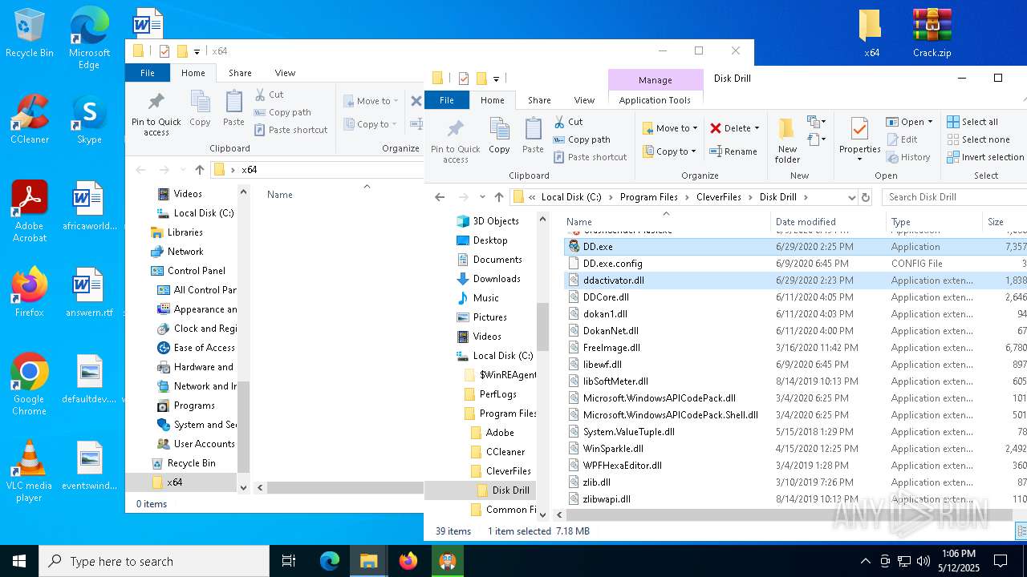This screenshot has width=1027, height=577.
Task: Open the recent locations dropdown in Disk Drill
Action: [482, 197]
